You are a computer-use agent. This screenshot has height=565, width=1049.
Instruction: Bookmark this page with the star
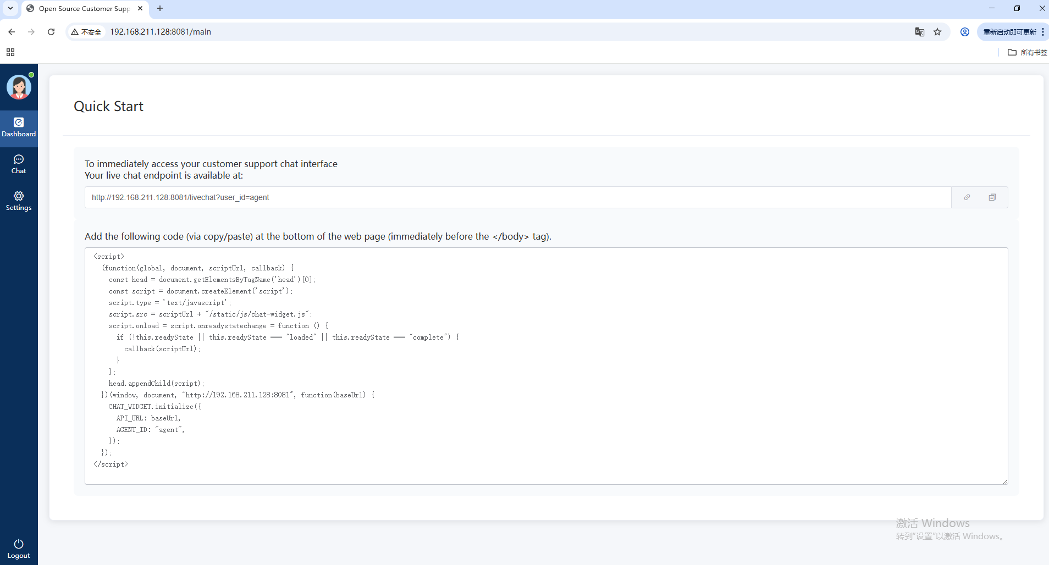[937, 32]
